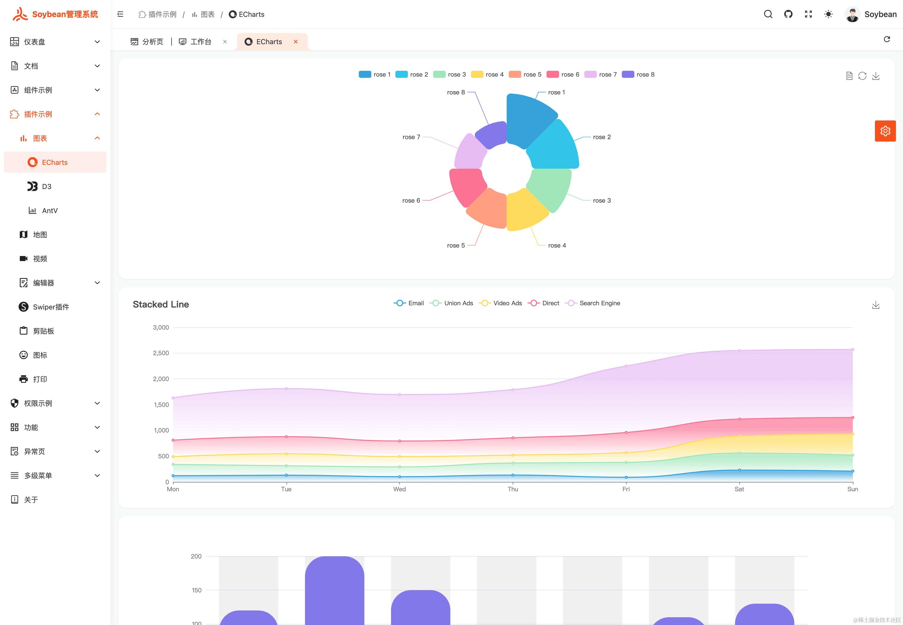The width and height of the screenshot is (903, 625).
Task: Open the GitHub repository icon
Action: (788, 14)
